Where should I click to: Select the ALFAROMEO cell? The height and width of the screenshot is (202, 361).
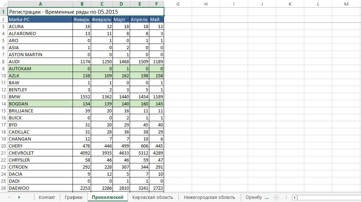pos(40,33)
